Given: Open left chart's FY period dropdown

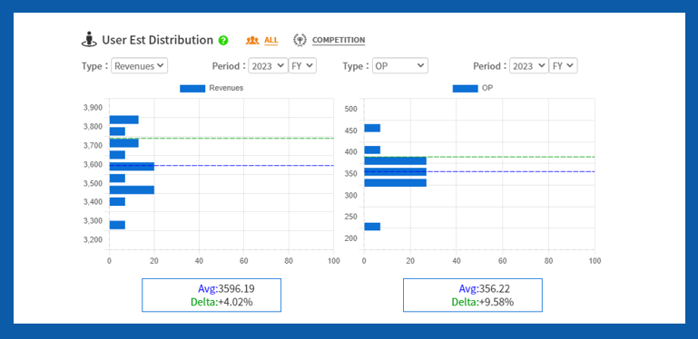Looking at the screenshot, I should pos(302,66).
